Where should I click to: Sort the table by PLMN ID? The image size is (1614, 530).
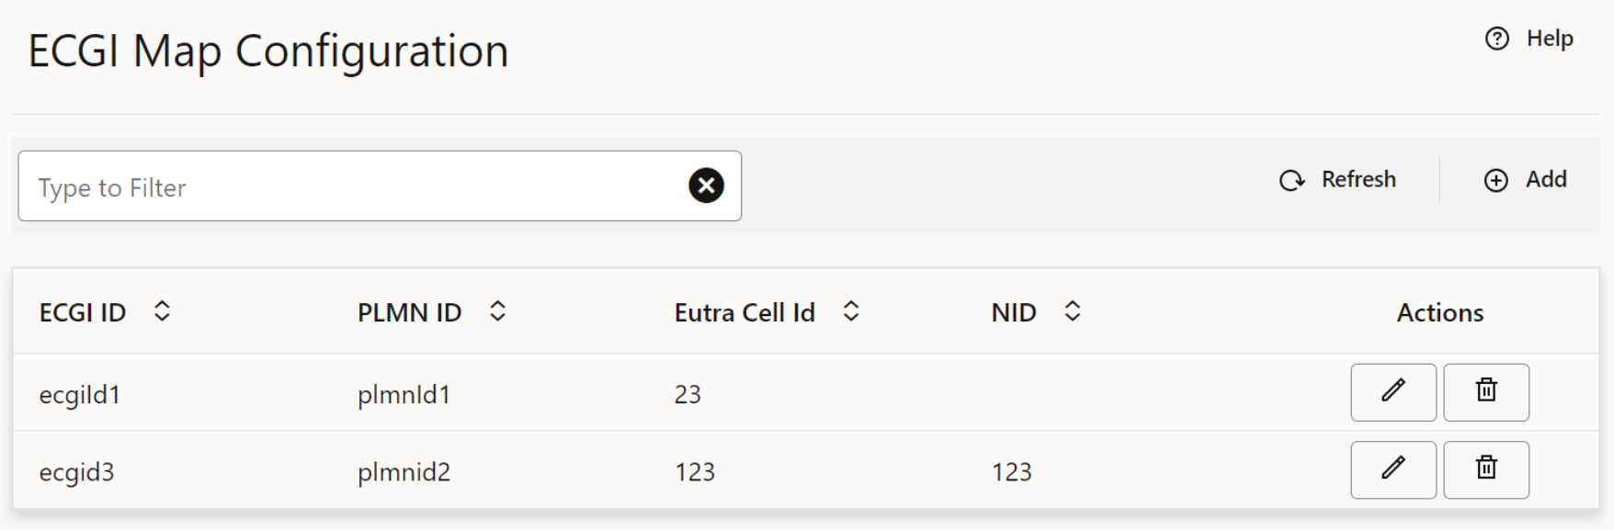(497, 312)
